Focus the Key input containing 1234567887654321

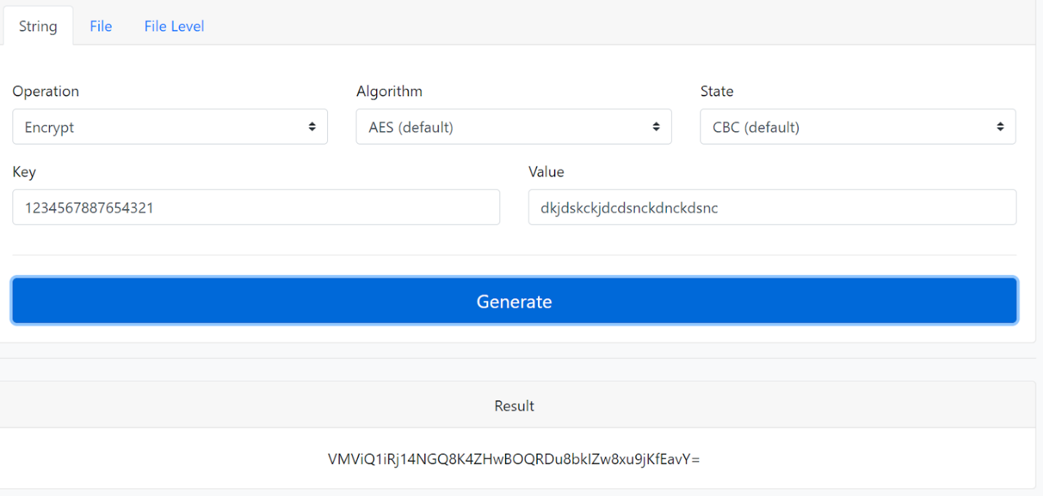pyautogui.click(x=256, y=207)
